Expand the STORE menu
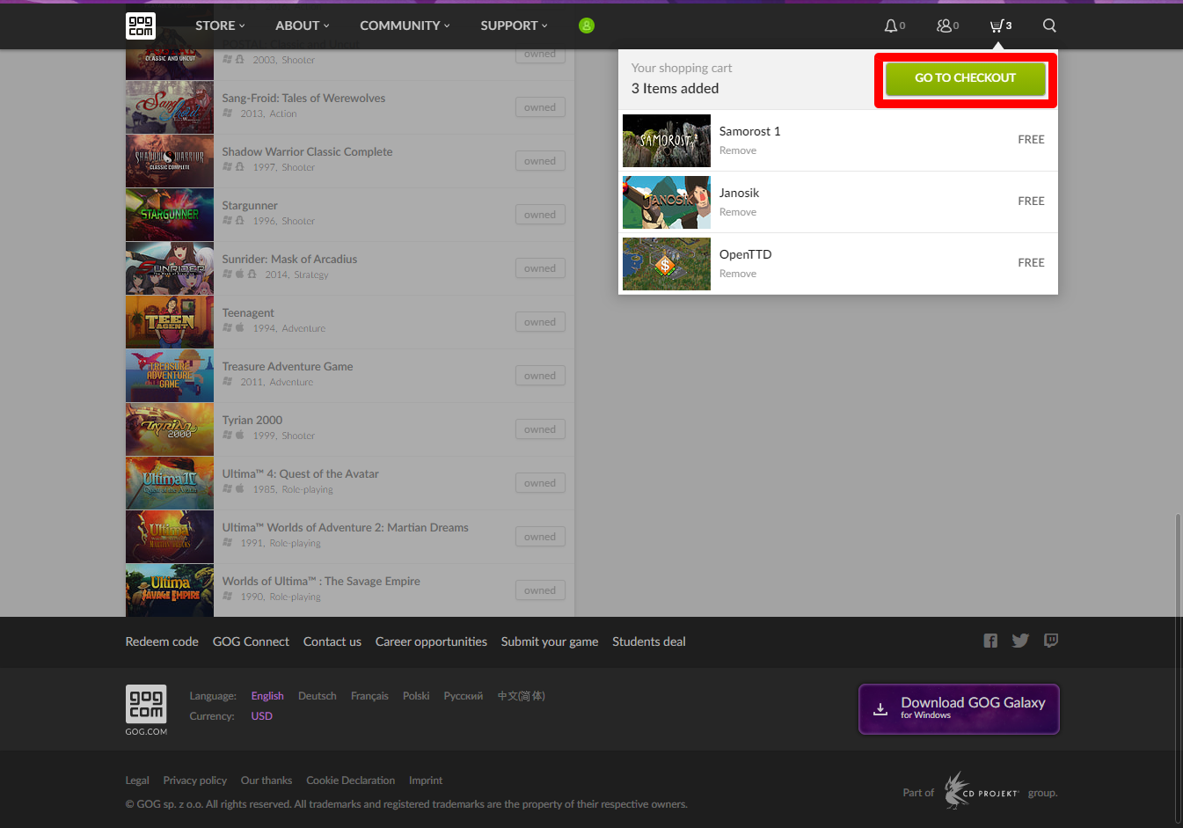The height and width of the screenshot is (828, 1183). pyautogui.click(x=220, y=26)
